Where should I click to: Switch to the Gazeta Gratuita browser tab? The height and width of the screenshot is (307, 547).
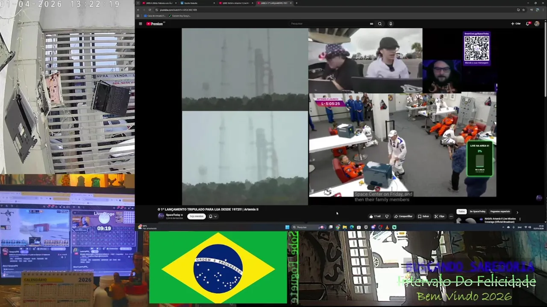(x=197, y=3)
